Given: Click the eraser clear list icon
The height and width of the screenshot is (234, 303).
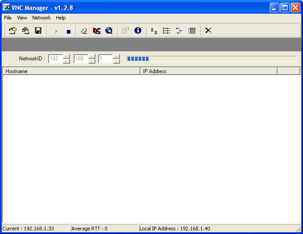Looking at the screenshot, I should 84,31.
